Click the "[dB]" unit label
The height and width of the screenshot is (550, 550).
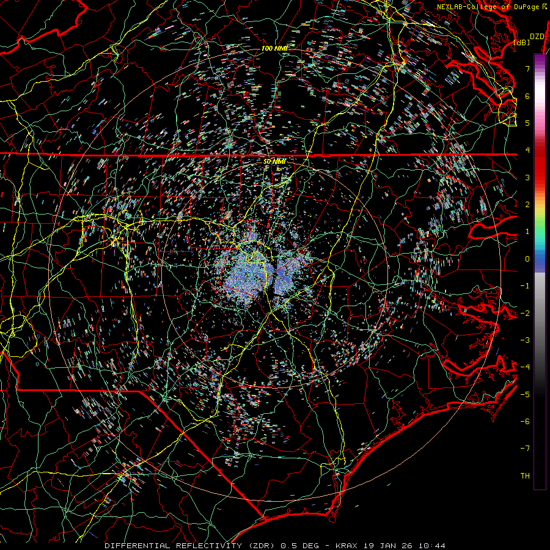[521, 42]
